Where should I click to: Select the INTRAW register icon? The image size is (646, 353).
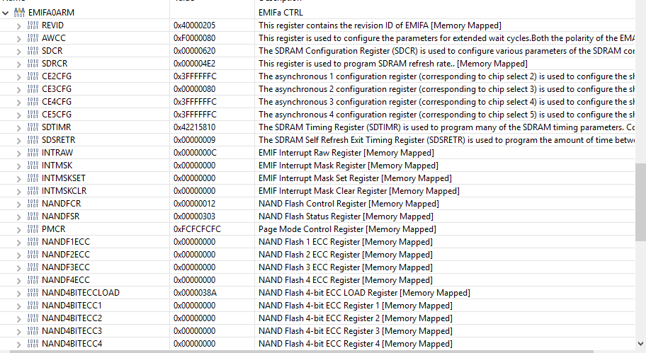33,153
